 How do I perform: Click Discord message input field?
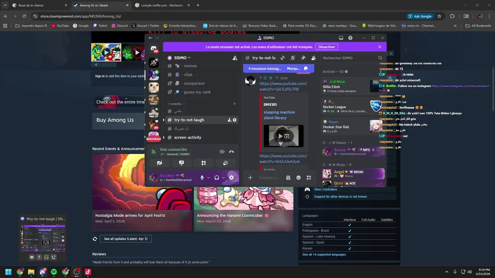(270, 178)
